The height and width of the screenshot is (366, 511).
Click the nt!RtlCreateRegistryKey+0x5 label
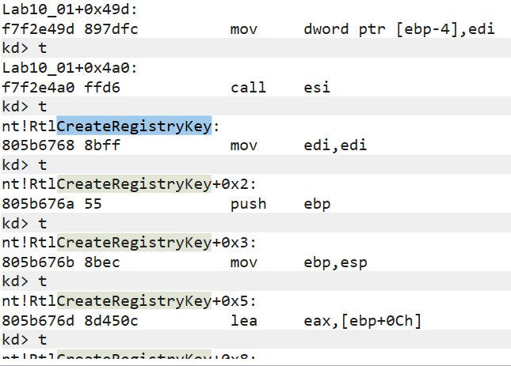tap(116, 300)
